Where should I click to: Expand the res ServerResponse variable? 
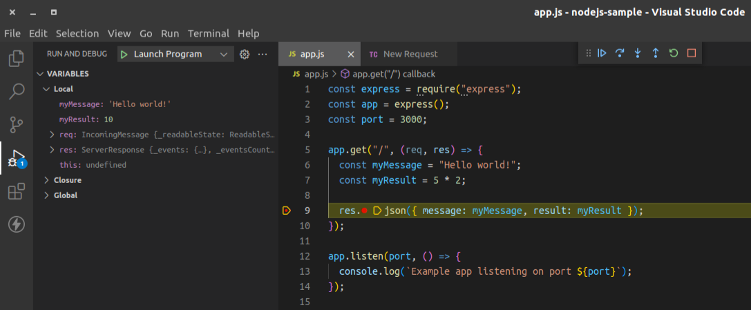click(x=53, y=150)
